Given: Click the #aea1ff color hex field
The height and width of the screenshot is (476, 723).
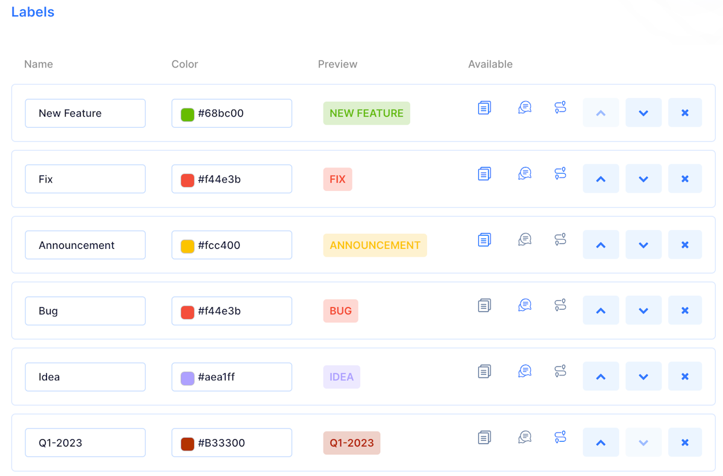Looking at the screenshot, I should (232, 377).
